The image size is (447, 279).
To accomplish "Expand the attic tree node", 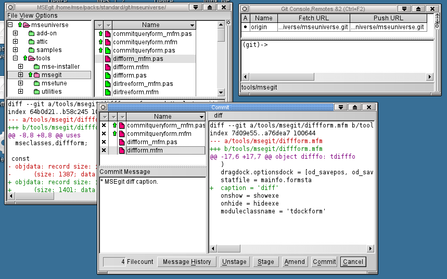I will [16, 41].
